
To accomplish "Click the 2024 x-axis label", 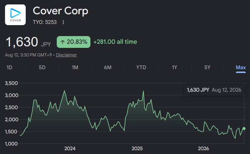I will point(70,149).
